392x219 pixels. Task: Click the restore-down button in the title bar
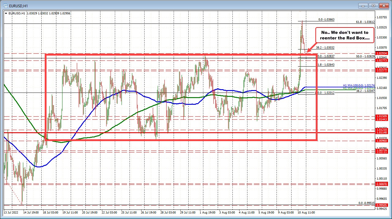(373, 5)
